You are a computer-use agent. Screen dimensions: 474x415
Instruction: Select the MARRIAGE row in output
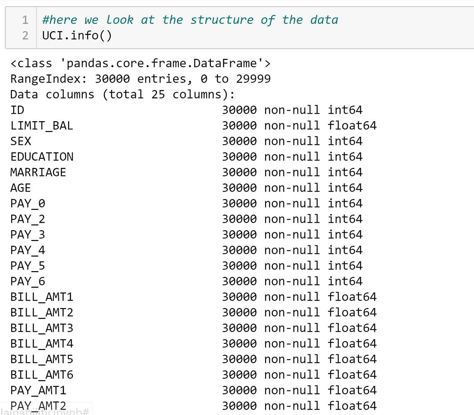click(38, 172)
